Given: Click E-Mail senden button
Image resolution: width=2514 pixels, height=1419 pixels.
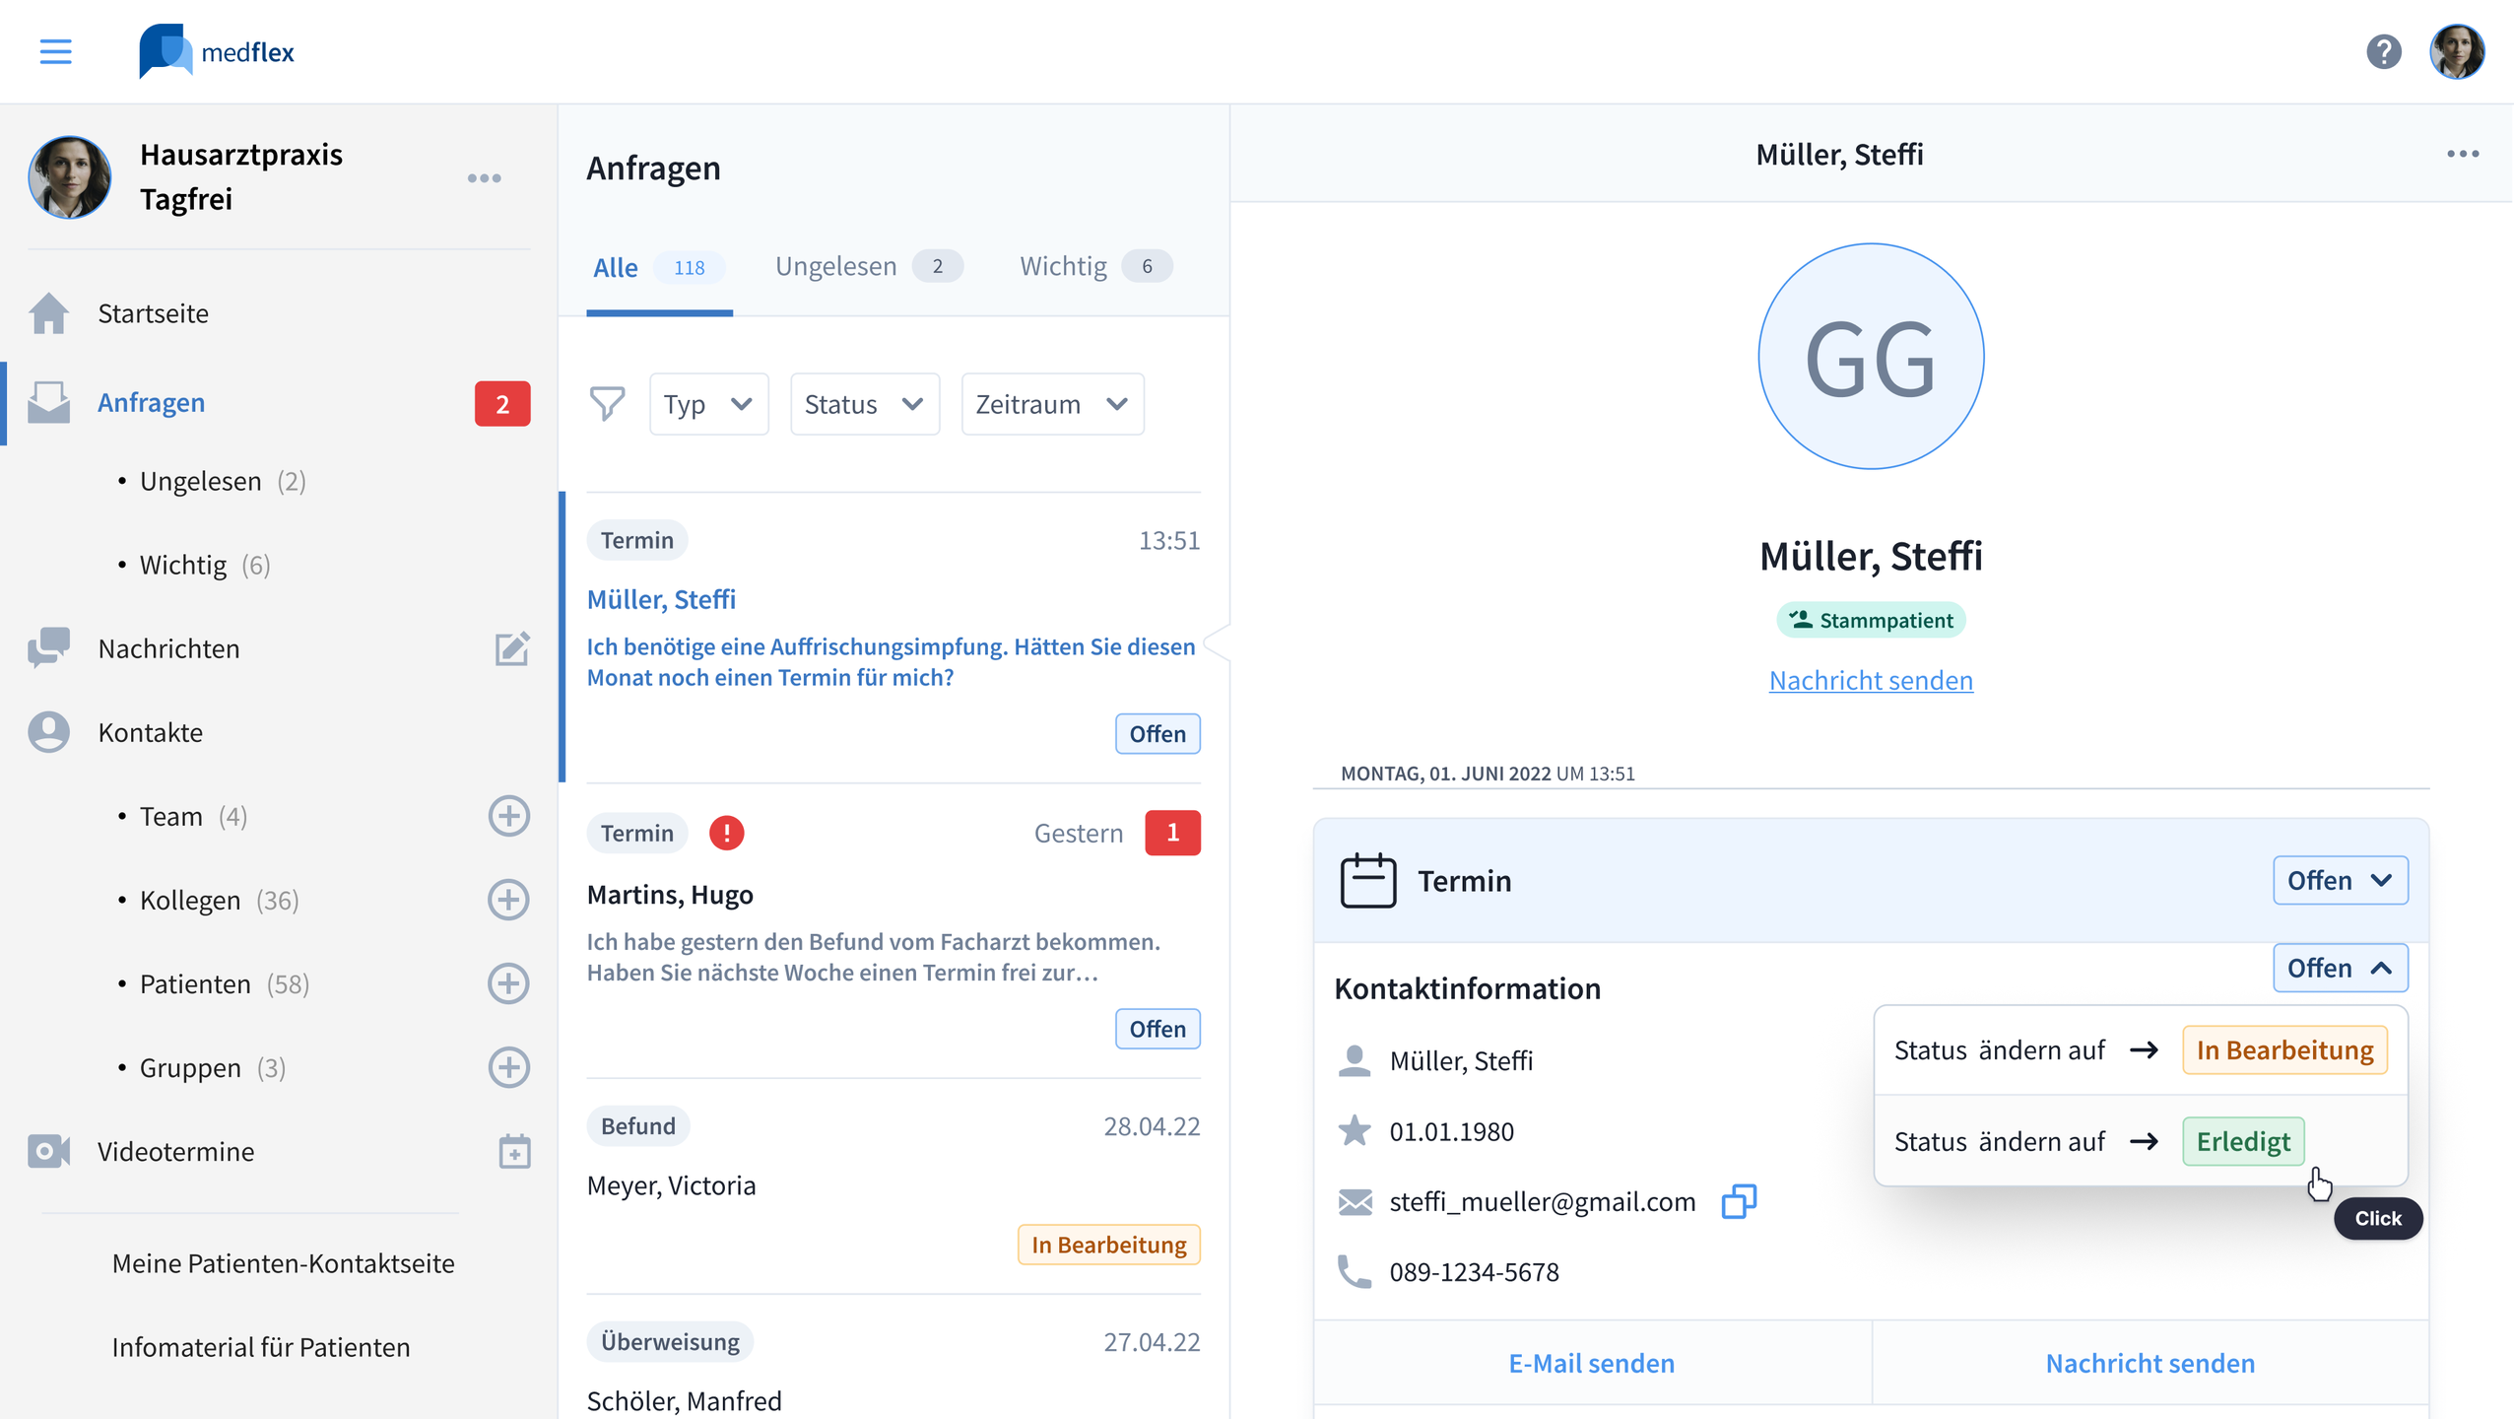Looking at the screenshot, I should coord(1591,1363).
